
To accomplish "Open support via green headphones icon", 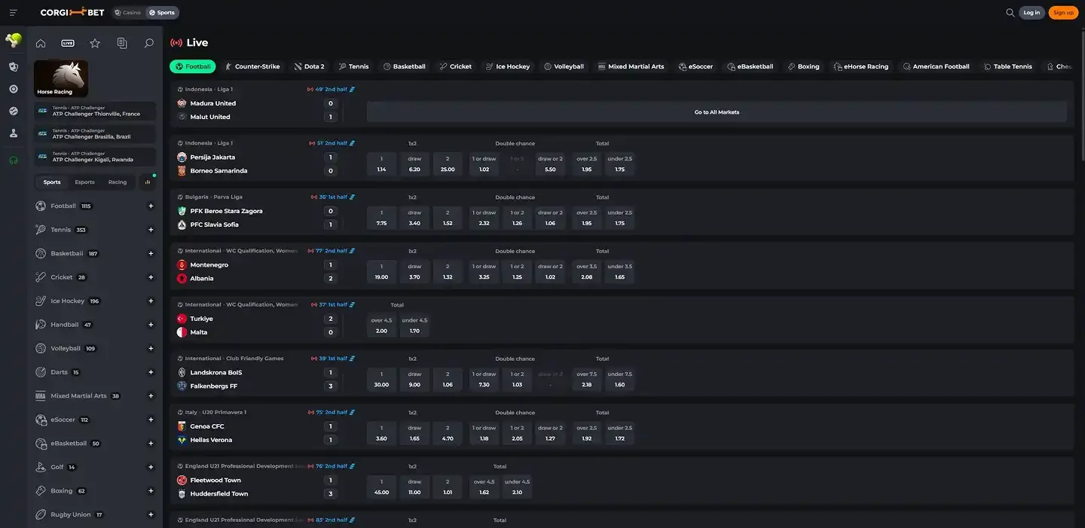I will pos(13,160).
